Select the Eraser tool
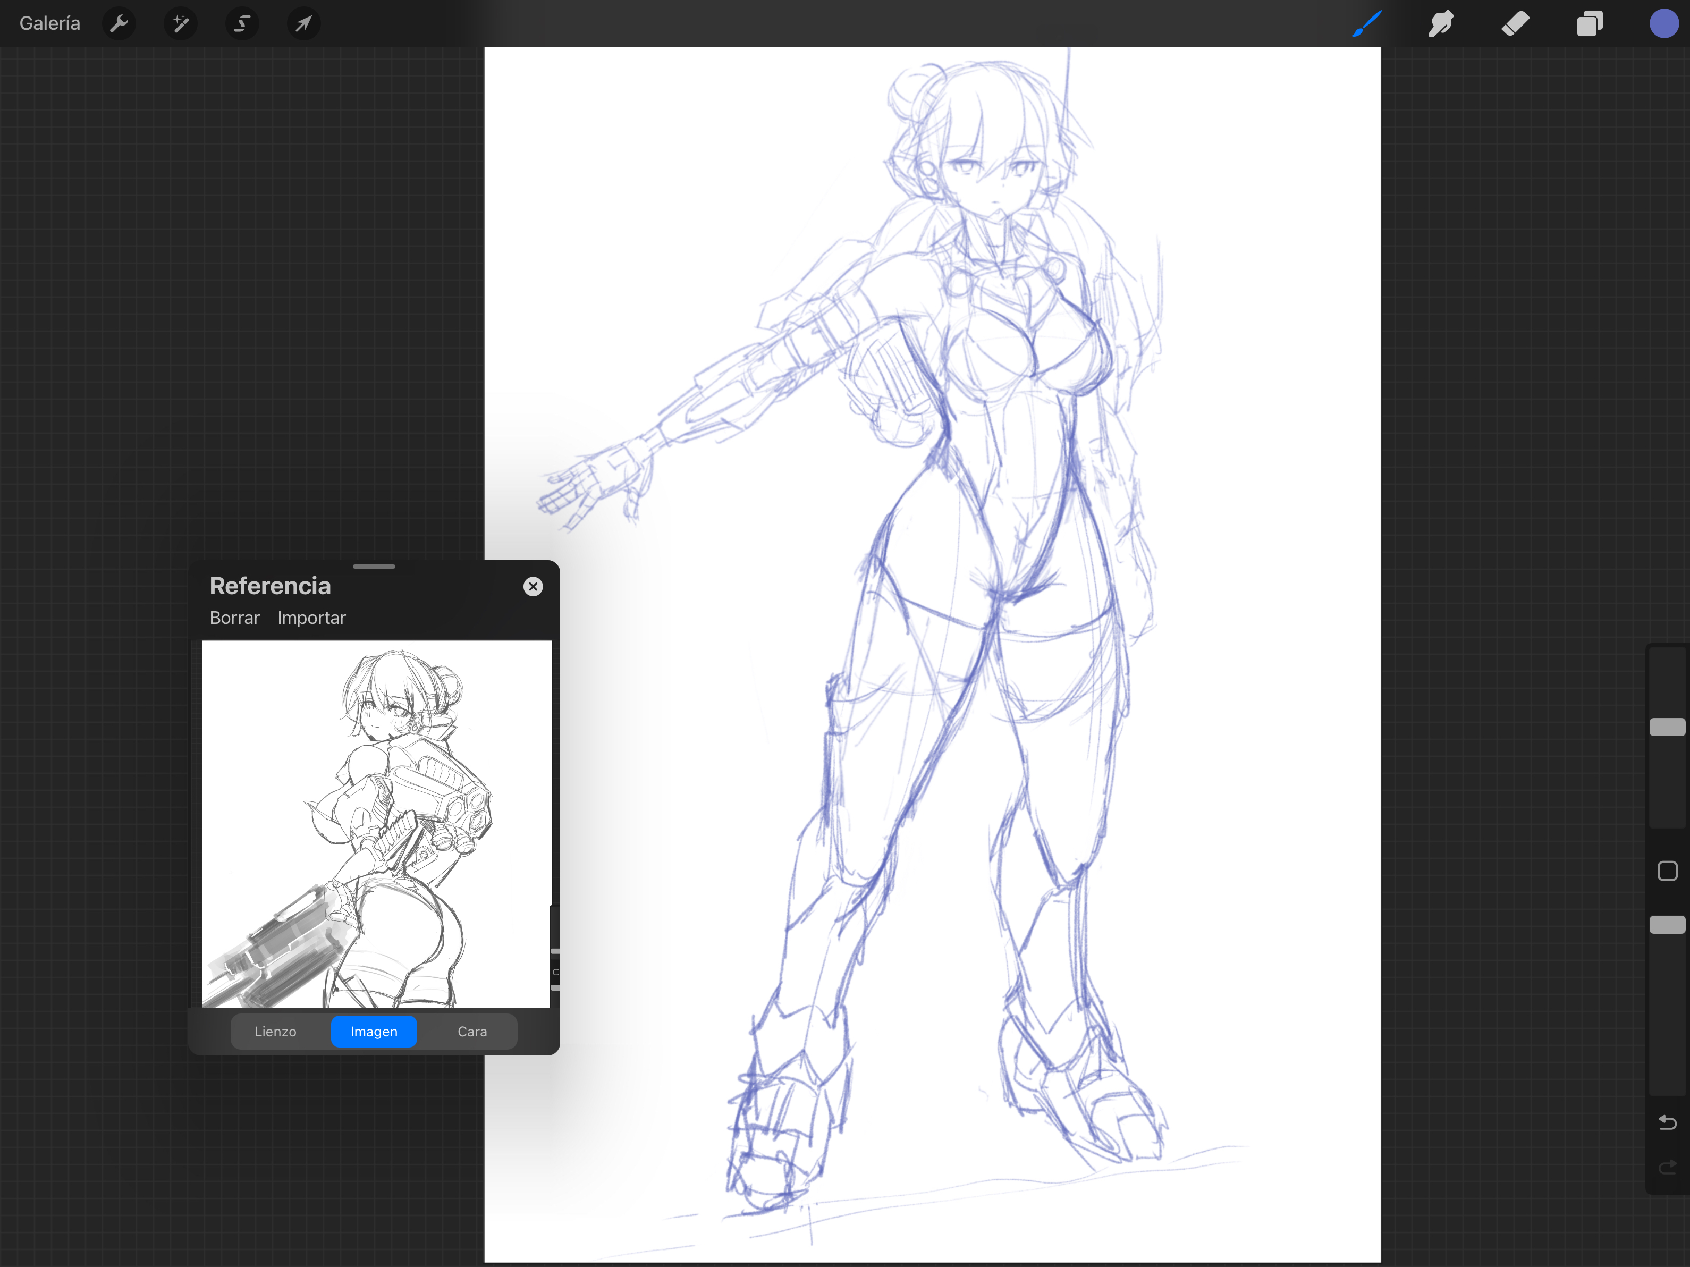This screenshot has height=1267, width=1690. 1515,24
